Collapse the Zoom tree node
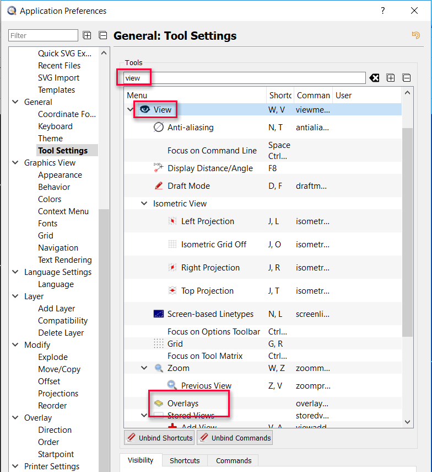Screen dimensions: 432x472 [144, 368]
